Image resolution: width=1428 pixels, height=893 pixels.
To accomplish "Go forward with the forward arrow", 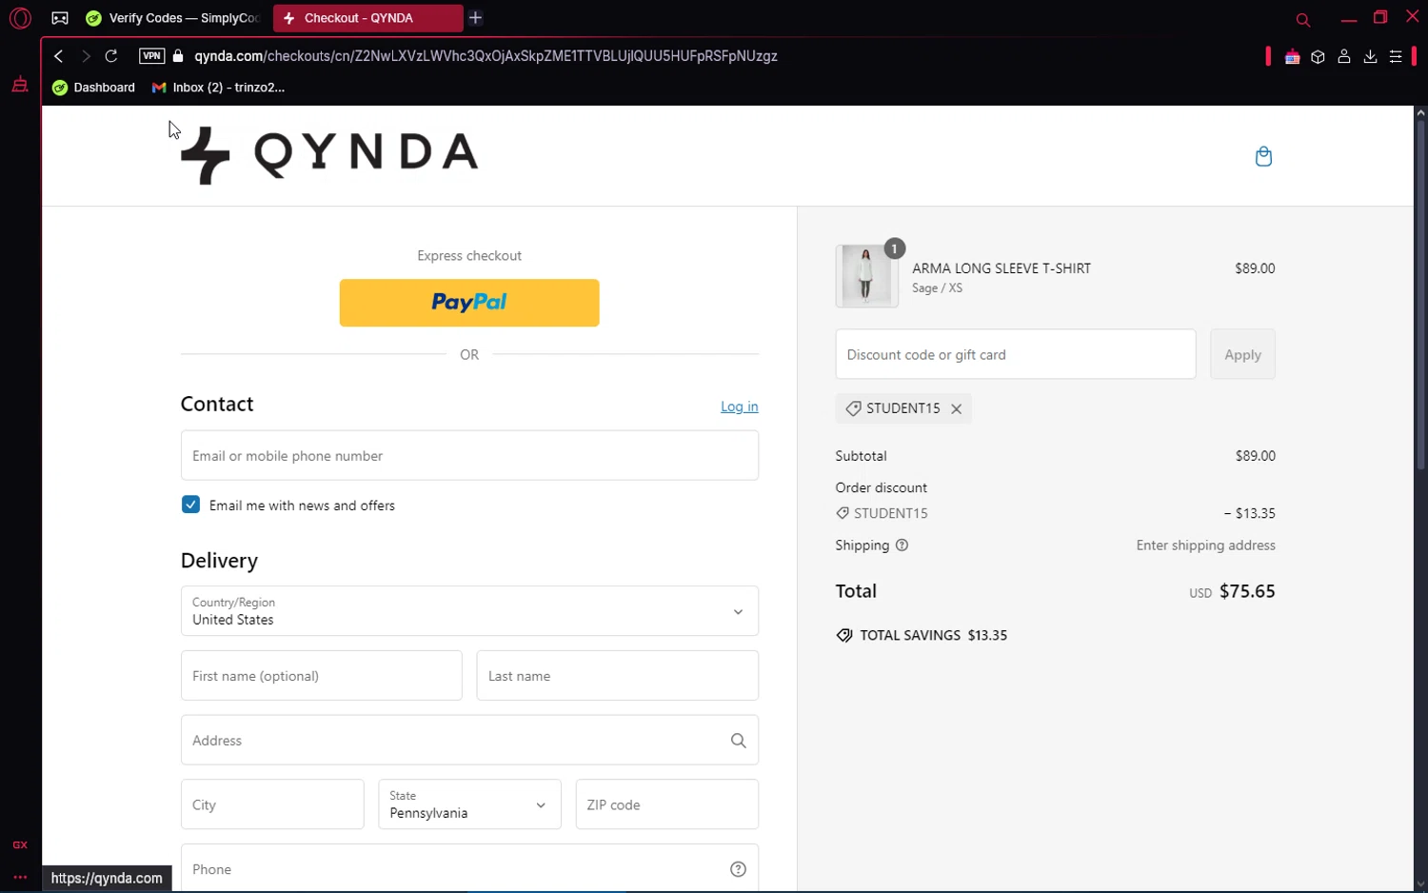I will click(86, 56).
